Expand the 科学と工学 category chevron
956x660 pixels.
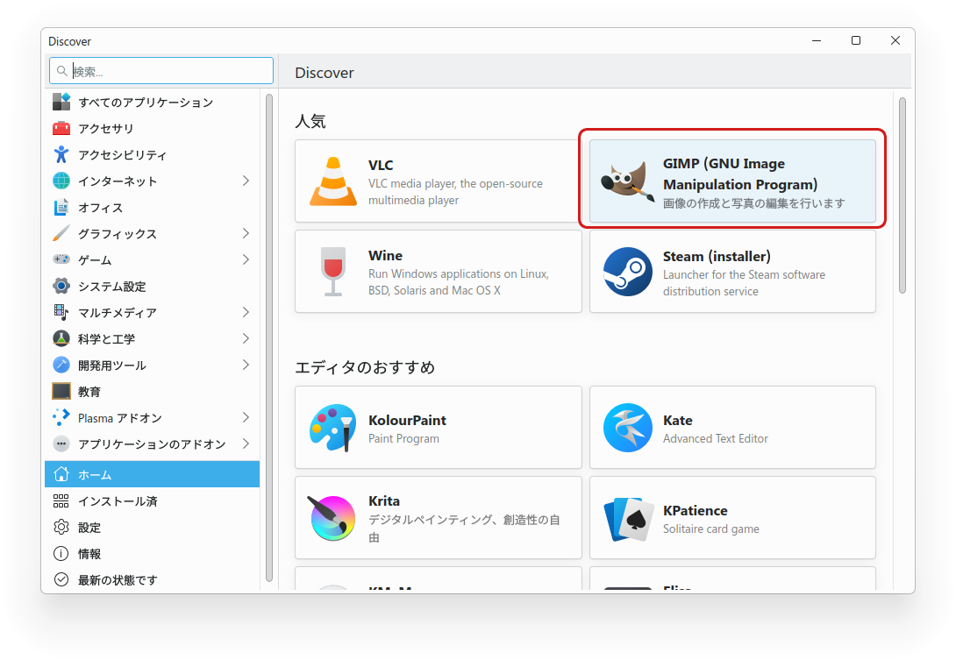[x=246, y=338]
